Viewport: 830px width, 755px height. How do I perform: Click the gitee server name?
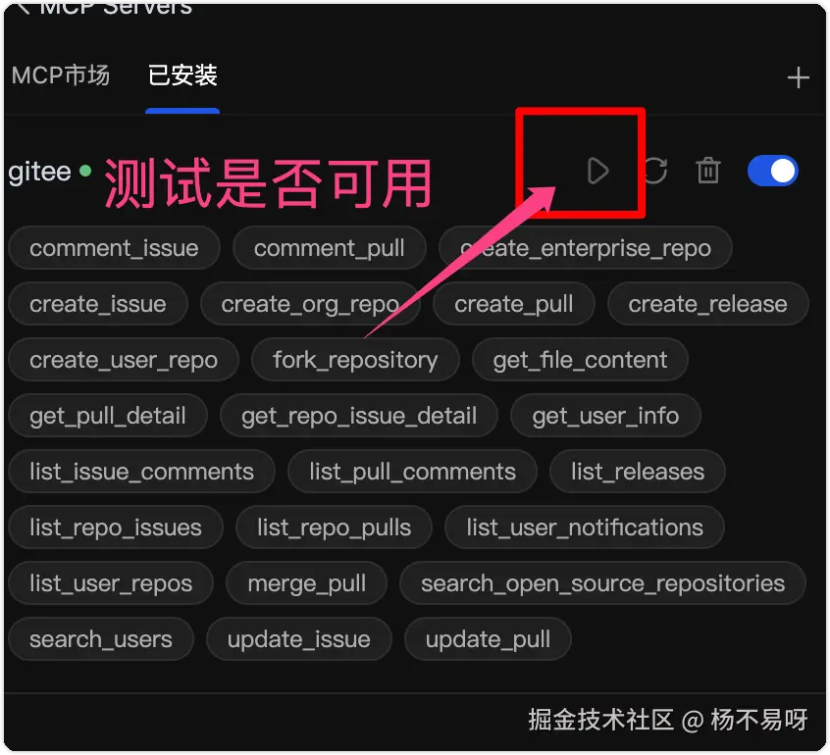pyautogui.click(x=39, y=172)
